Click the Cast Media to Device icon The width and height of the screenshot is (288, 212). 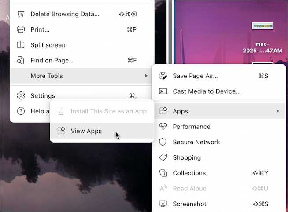[x=163, y=91]
